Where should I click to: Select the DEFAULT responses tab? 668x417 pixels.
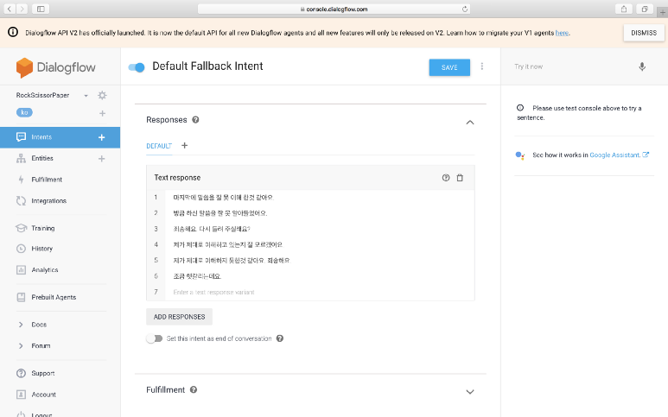click(x=159, y=145)
